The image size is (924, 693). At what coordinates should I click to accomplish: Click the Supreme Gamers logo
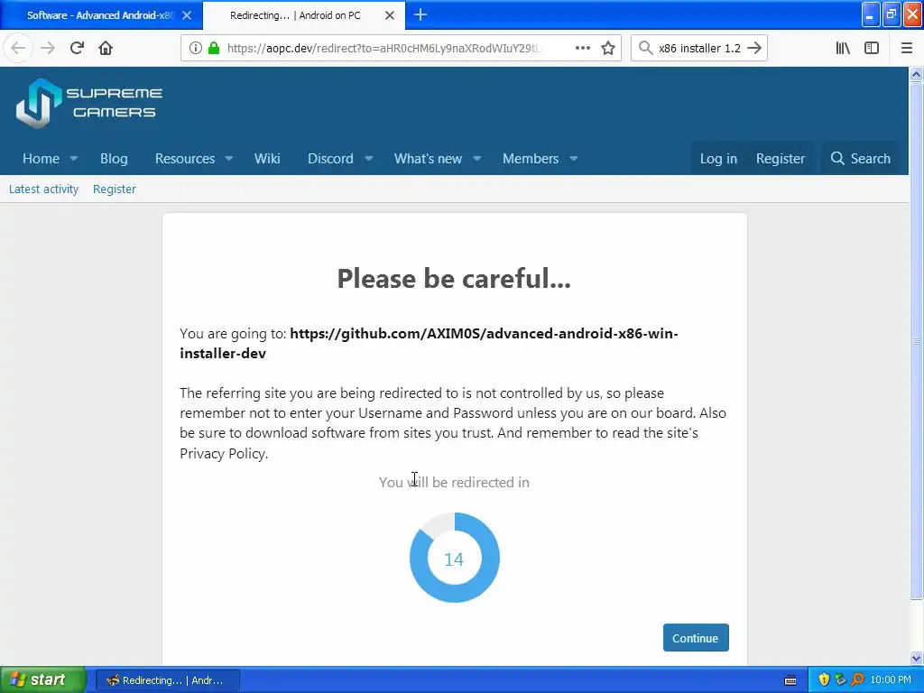pyautogui.click(x=89, y=103)
